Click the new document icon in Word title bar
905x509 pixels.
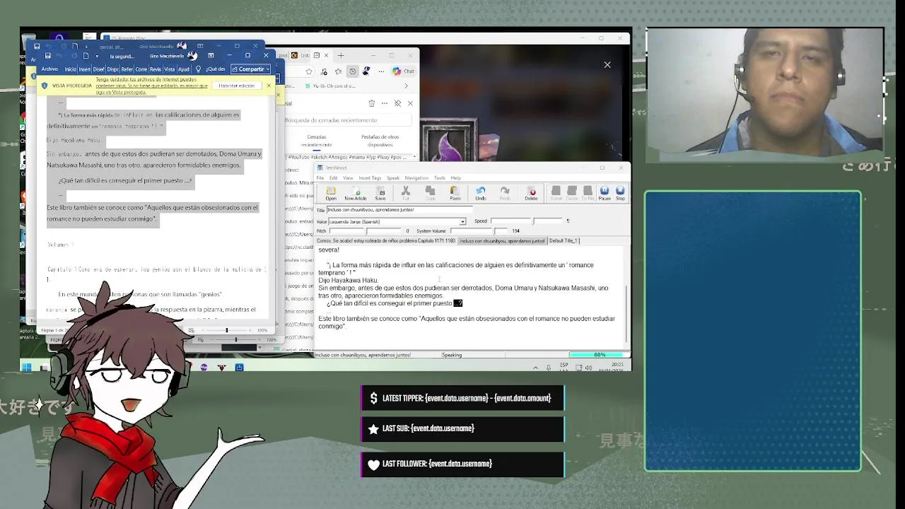[86, 56]
